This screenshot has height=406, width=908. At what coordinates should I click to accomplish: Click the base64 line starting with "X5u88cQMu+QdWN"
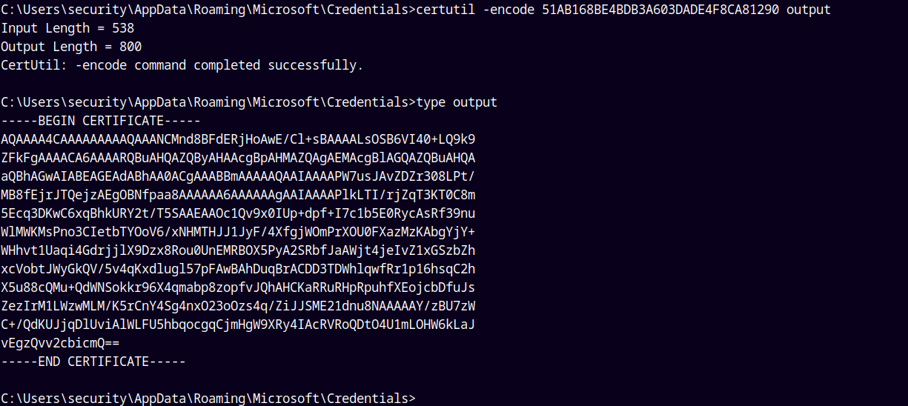(238, 287)
